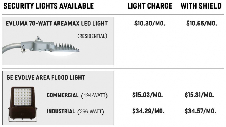
Task: Select the $15.31/mo. commercial shield price
Action: [199, 95]
